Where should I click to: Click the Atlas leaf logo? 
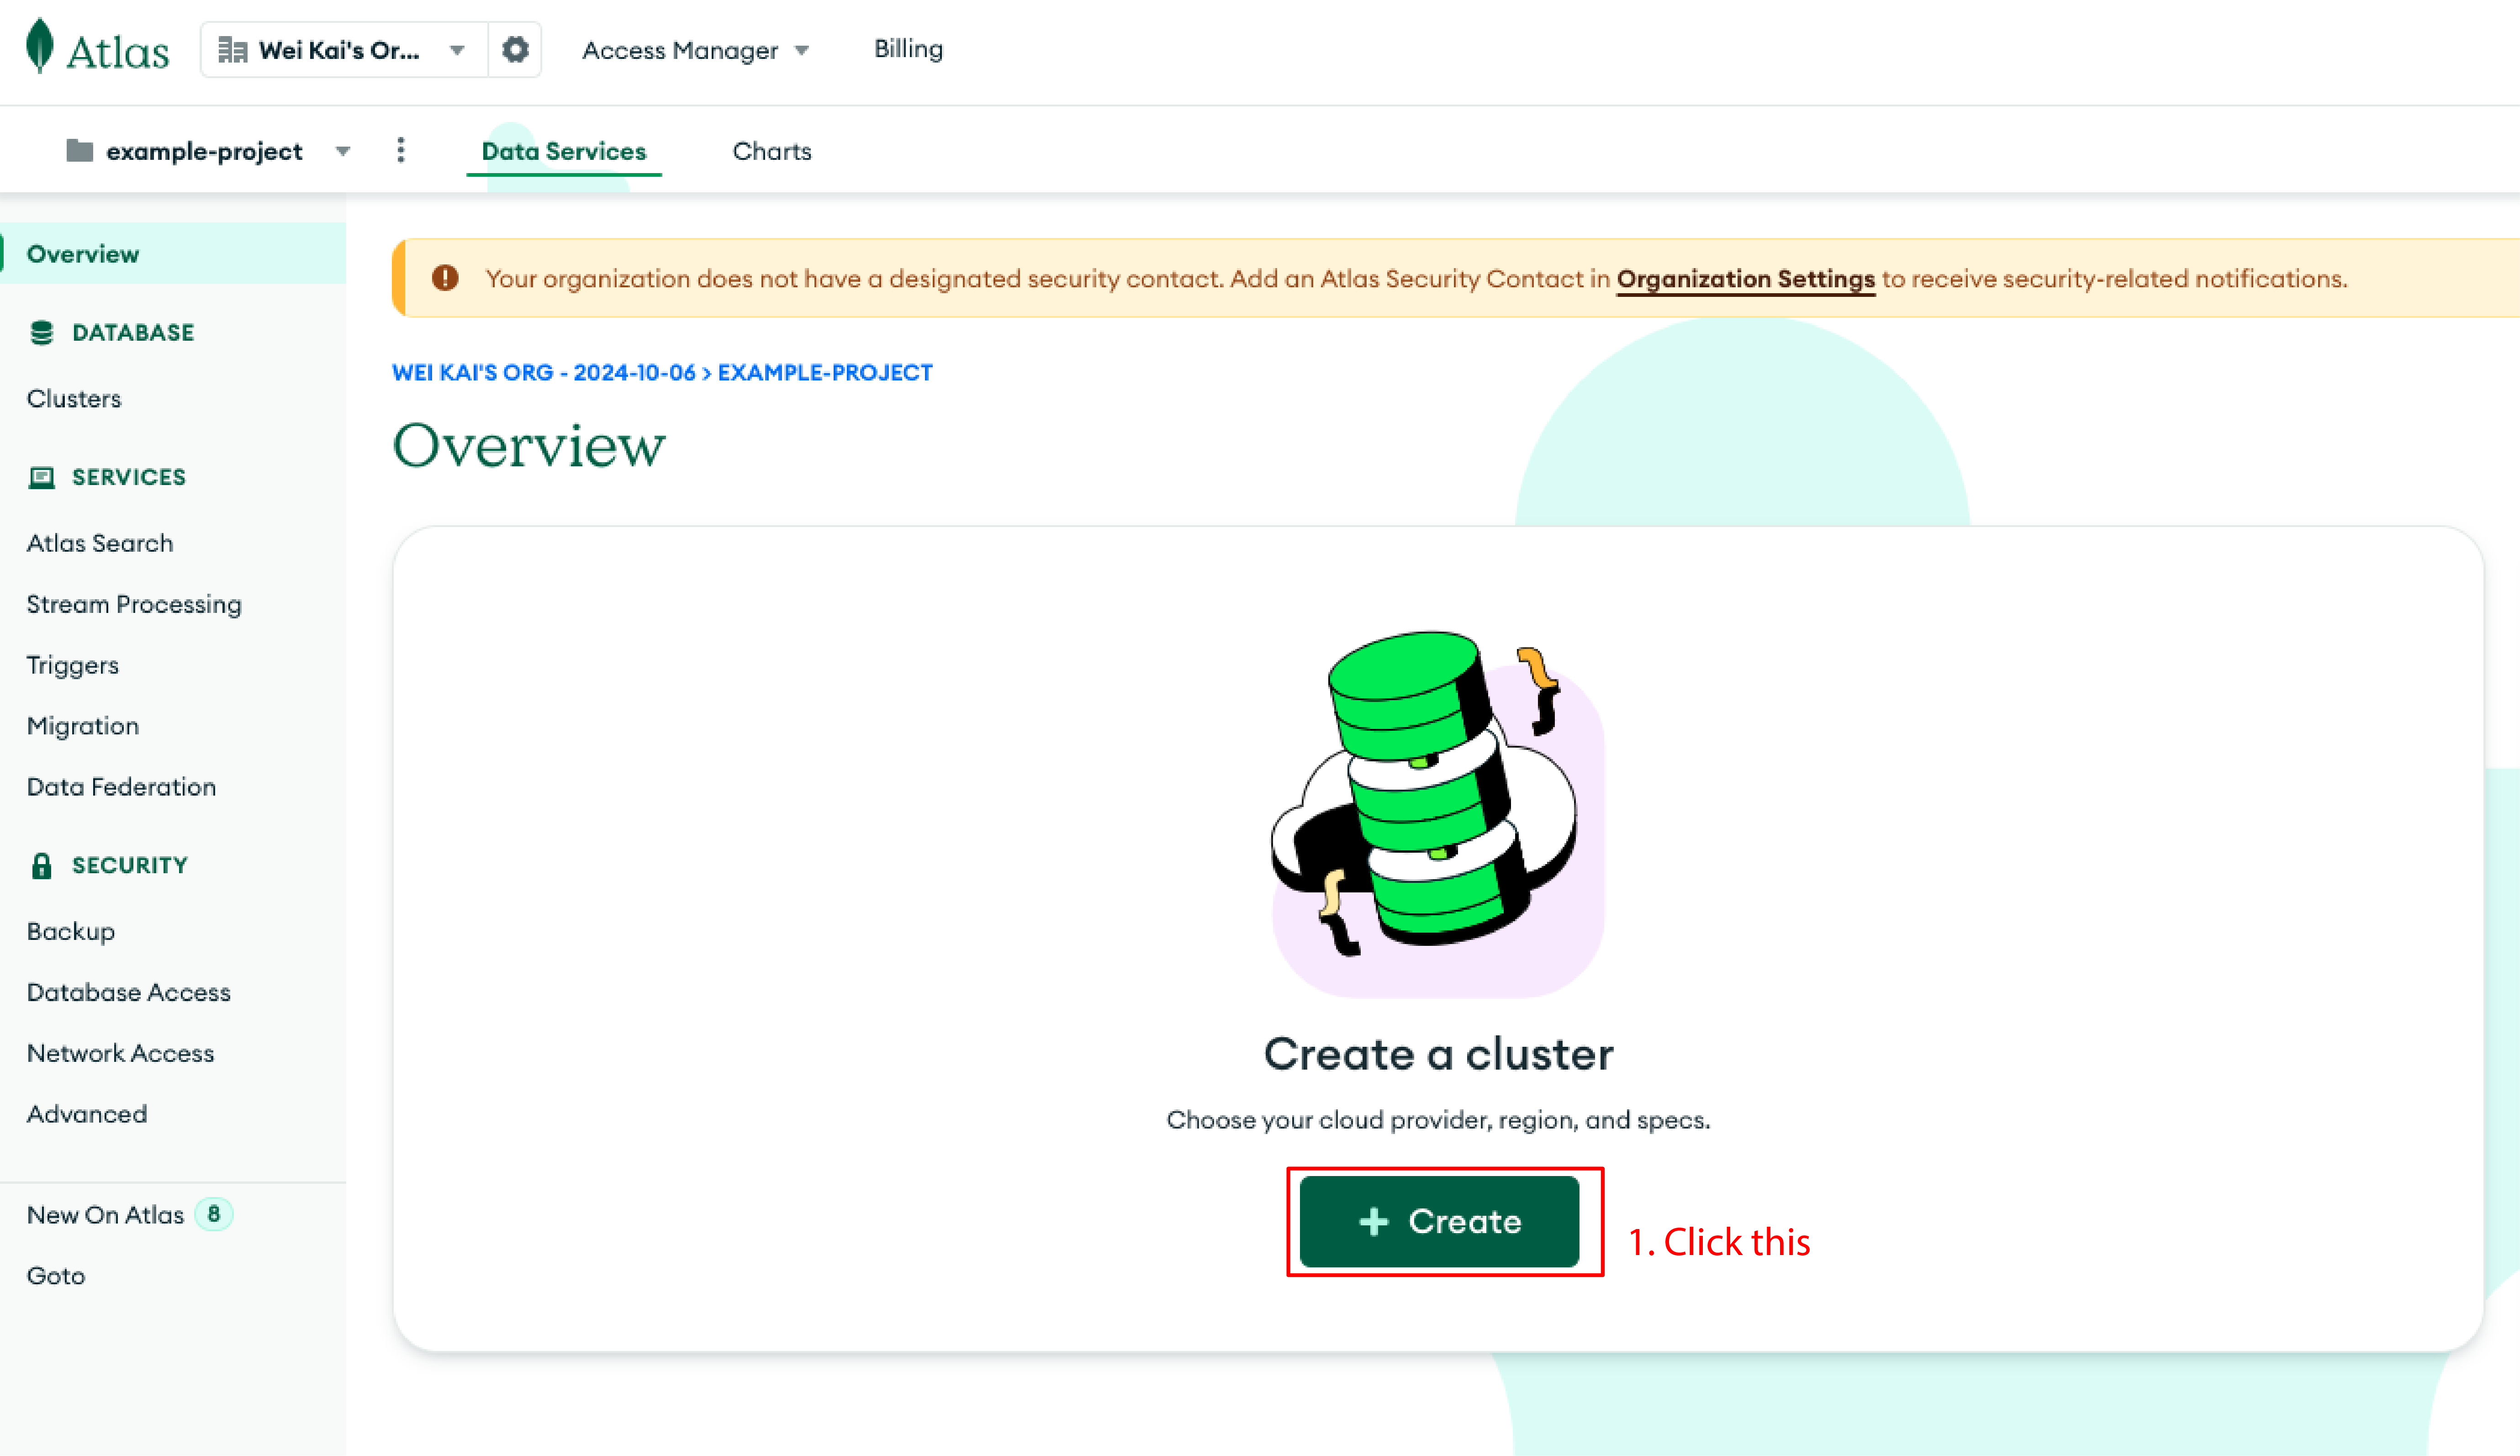[40, 47]
